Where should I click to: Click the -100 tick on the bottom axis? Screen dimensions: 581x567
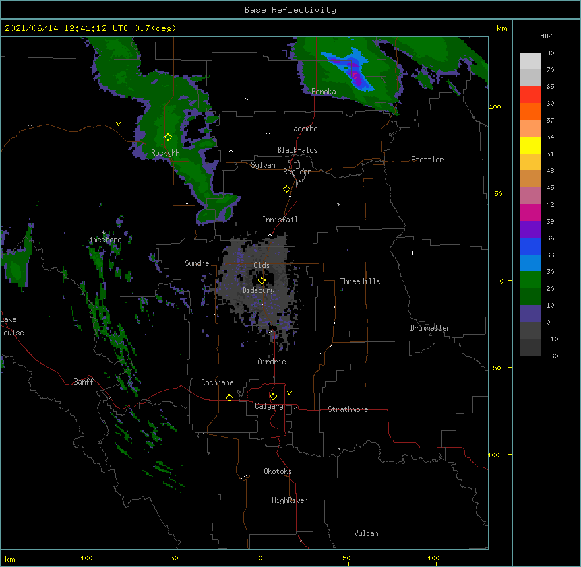click(x=84, y=558)
